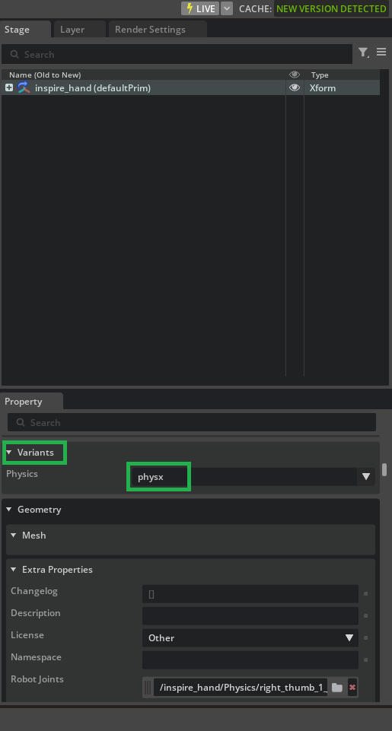The width and height of the screenshot is (392, 731).
Task: Open the License dropdown showing Other
Action: click(250, 637)
